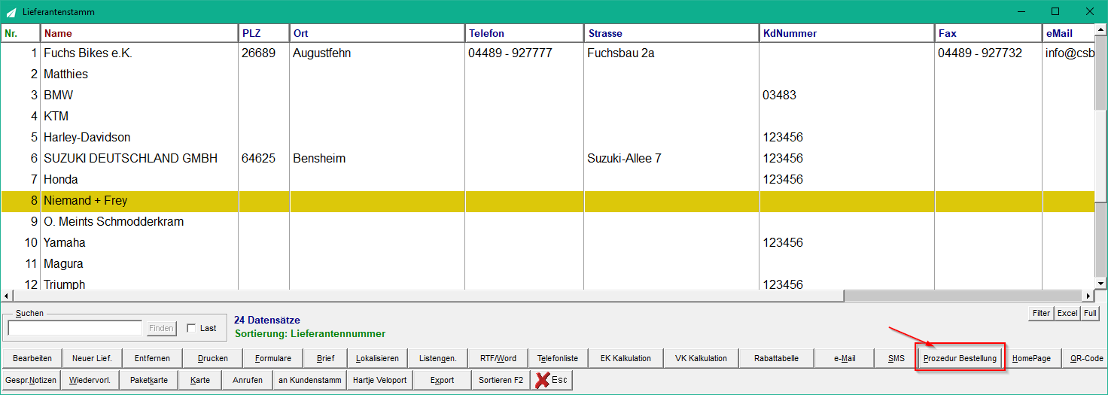This screenshot has width=1108, height=395.
Task: Open Formulare
Action: pyautogui.click(x=273, y=358)
